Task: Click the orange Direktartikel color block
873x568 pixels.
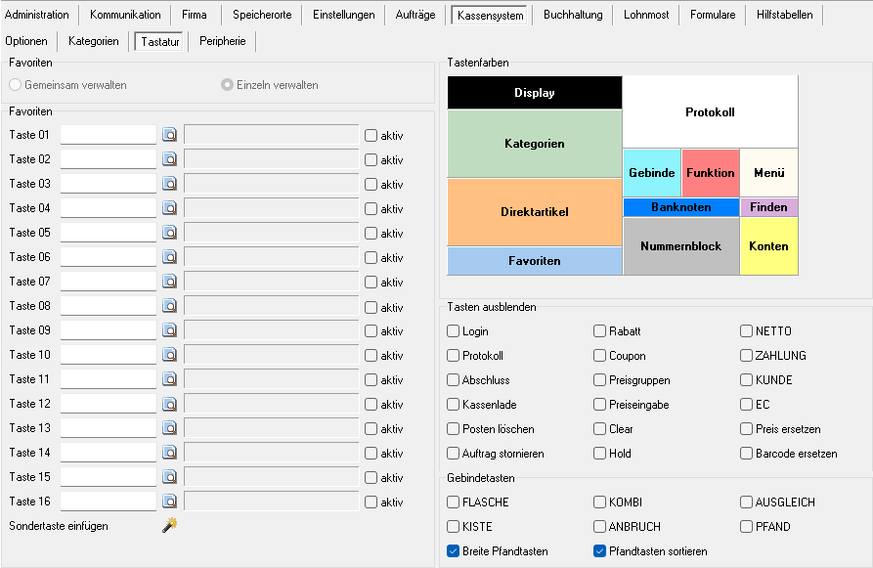Action: coord(534,212)
